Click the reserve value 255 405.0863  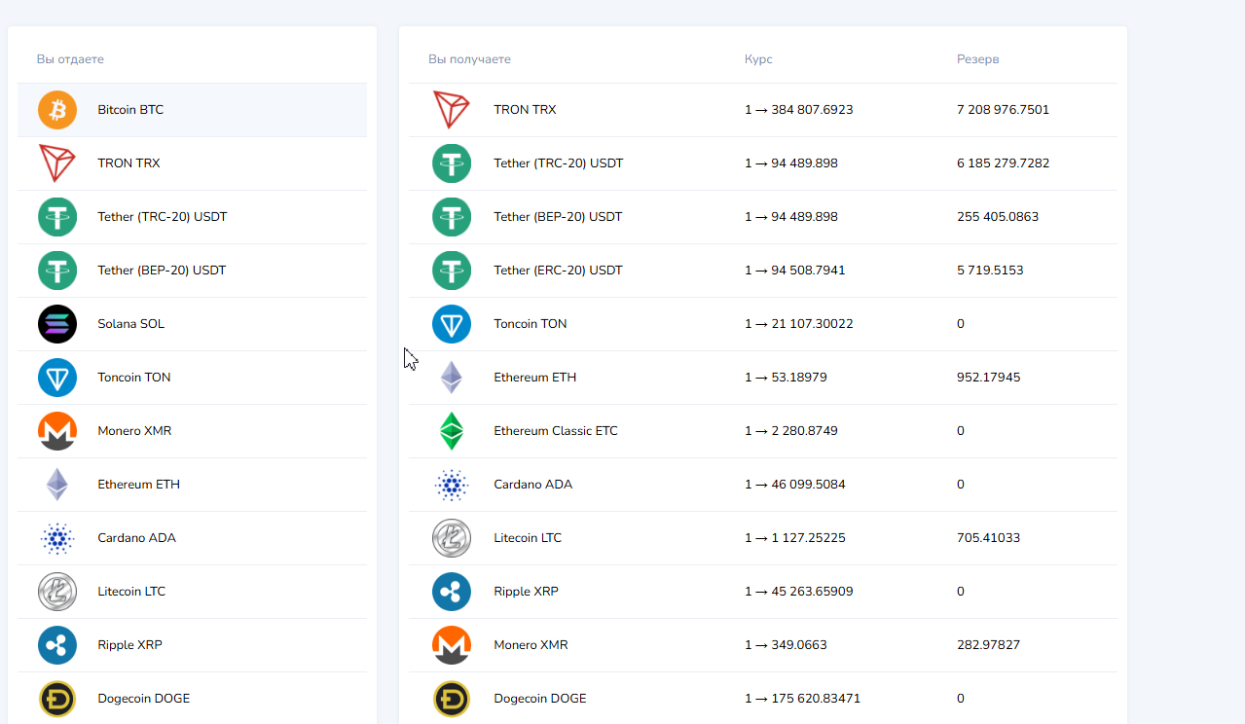tap(998, 217)
